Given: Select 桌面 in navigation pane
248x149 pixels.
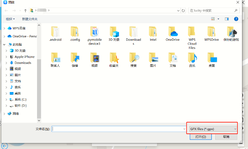Looking at the screenshot, I should [15, 93].
